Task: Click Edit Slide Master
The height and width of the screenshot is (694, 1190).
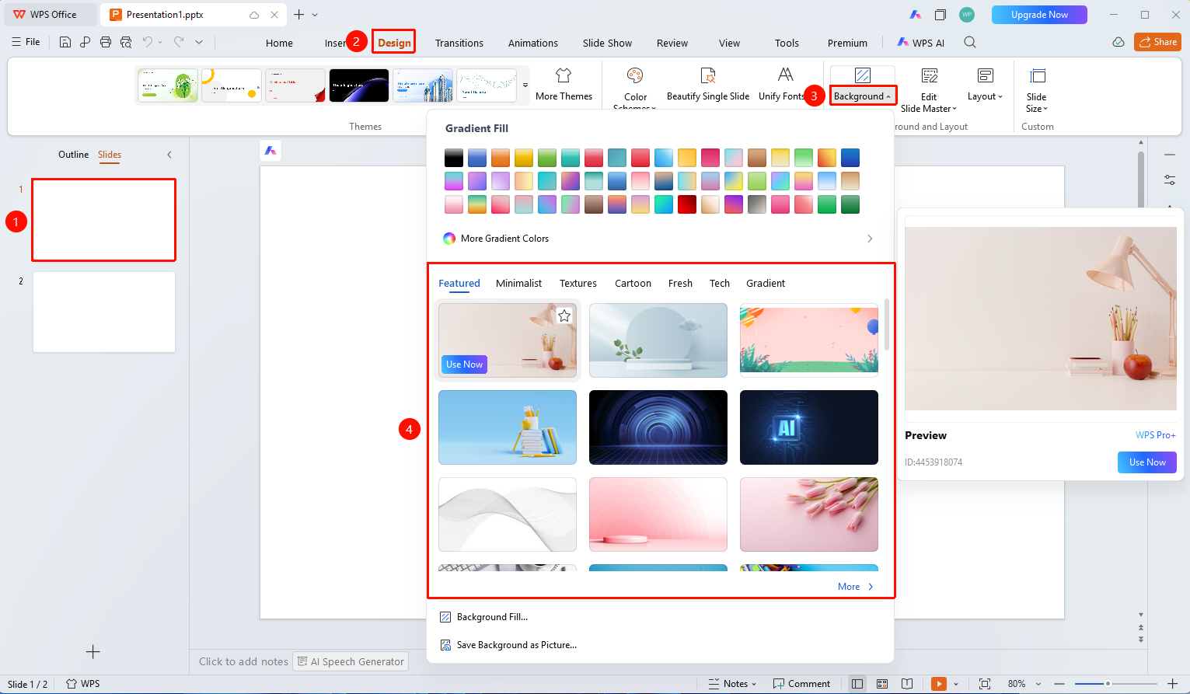Action: (929, 89)
